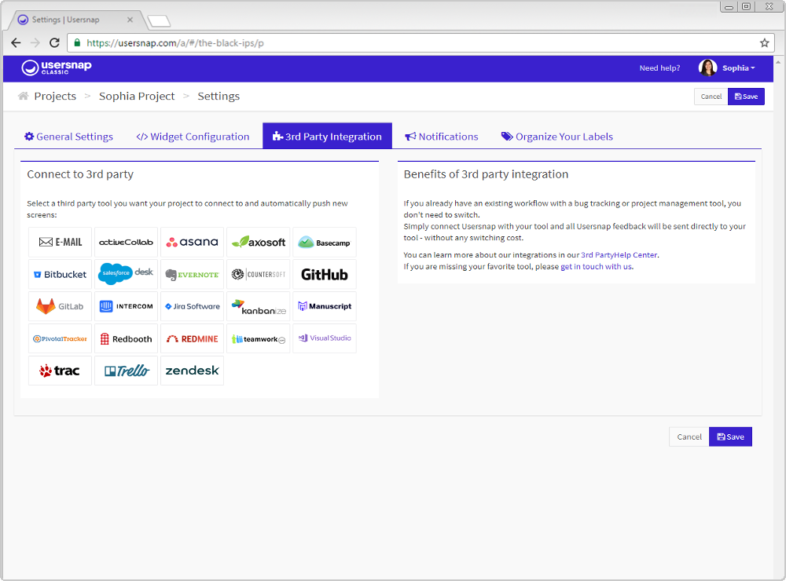
Task: Connect to Asana integration
Action: tap(193, 243)
